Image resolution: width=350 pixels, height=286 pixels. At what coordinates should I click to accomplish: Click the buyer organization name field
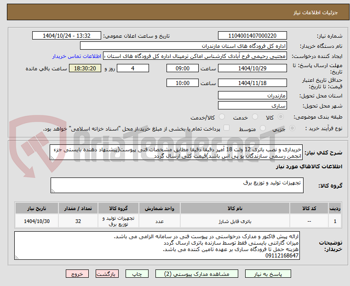(x=183, y=46)
